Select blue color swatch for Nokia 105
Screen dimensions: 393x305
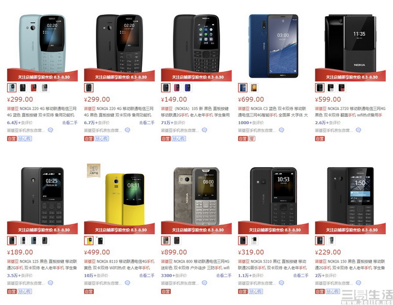pos(188,88)
